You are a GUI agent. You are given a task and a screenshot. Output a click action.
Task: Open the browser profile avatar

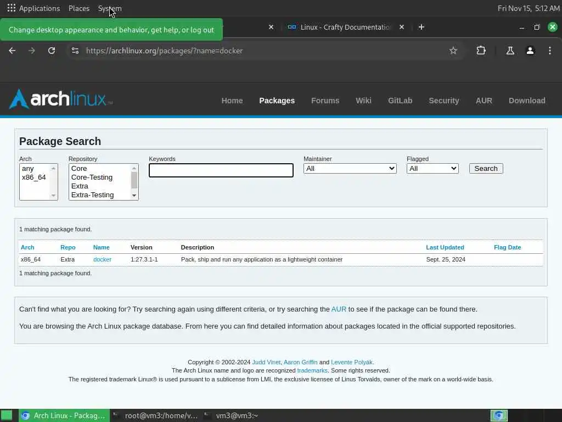click(530, 51)
